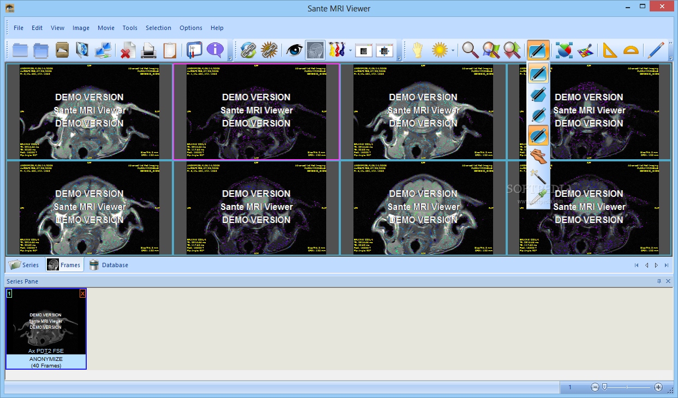The width and height of the screenshot is (678, 398).
Task: Select the magnifier with colored flag icon
Action: pos(491,50)
